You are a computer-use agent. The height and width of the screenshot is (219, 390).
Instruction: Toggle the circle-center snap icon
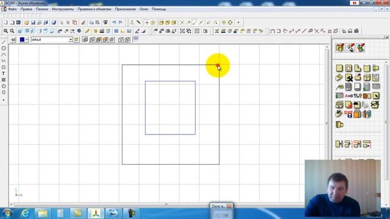(x=153, y=23)
